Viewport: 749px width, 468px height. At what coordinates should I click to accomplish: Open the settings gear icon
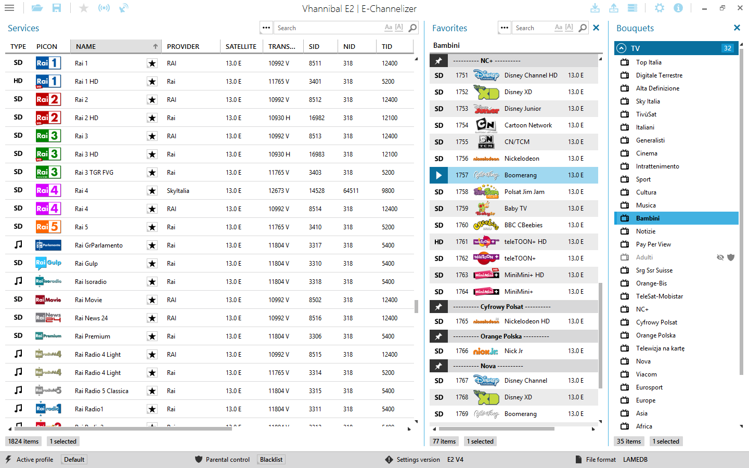coord(660,8)
